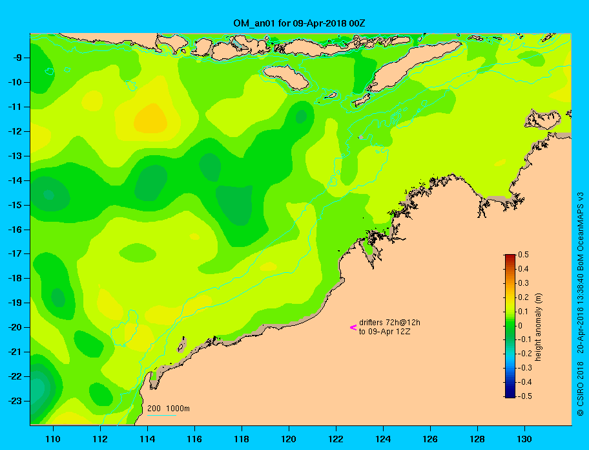
Task: Click the 116 longitude axis label
Action: coord(194,439)
